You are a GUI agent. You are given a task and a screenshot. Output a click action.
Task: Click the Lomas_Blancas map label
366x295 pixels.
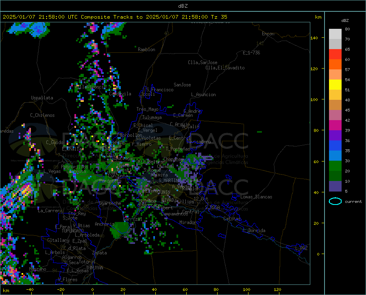256,197
